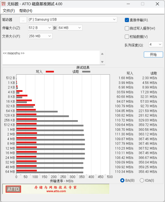Viewport: 165px width, 202px height.
Task: Select the IO/s(I) radio button
Action: pos(142,180)
